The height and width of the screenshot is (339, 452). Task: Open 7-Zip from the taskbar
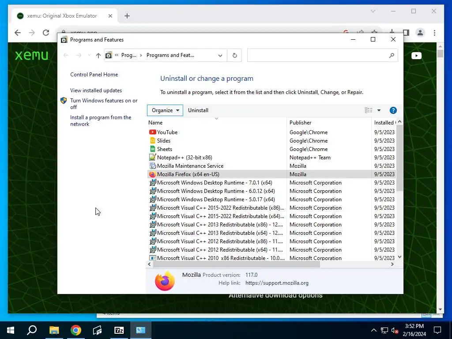click(119, 330)
